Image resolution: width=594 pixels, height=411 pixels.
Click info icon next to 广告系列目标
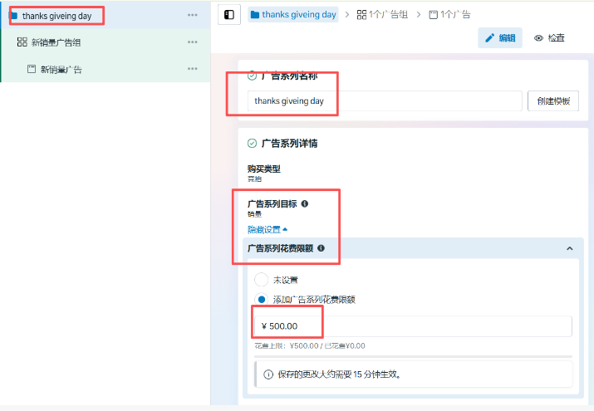[305, 204]
